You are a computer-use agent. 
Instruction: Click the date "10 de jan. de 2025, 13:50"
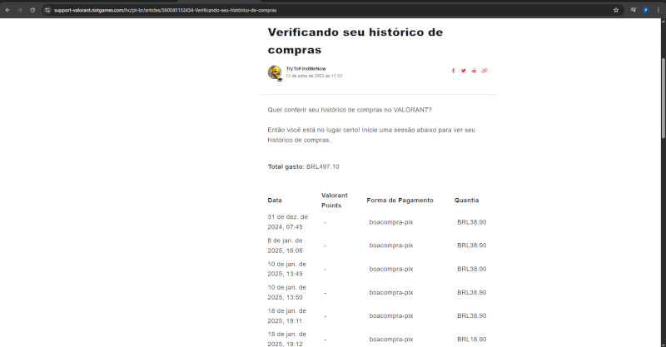point(286,292)
